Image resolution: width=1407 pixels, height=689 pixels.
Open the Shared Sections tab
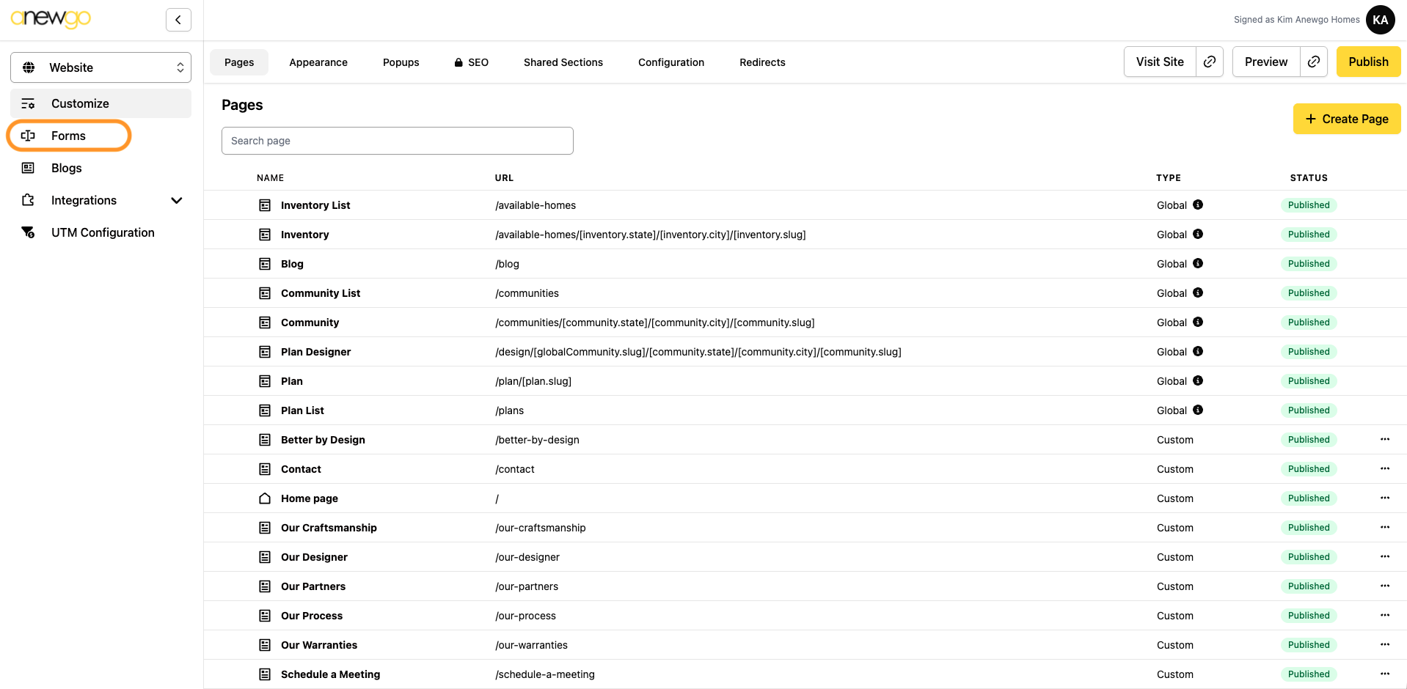[563, 62]
